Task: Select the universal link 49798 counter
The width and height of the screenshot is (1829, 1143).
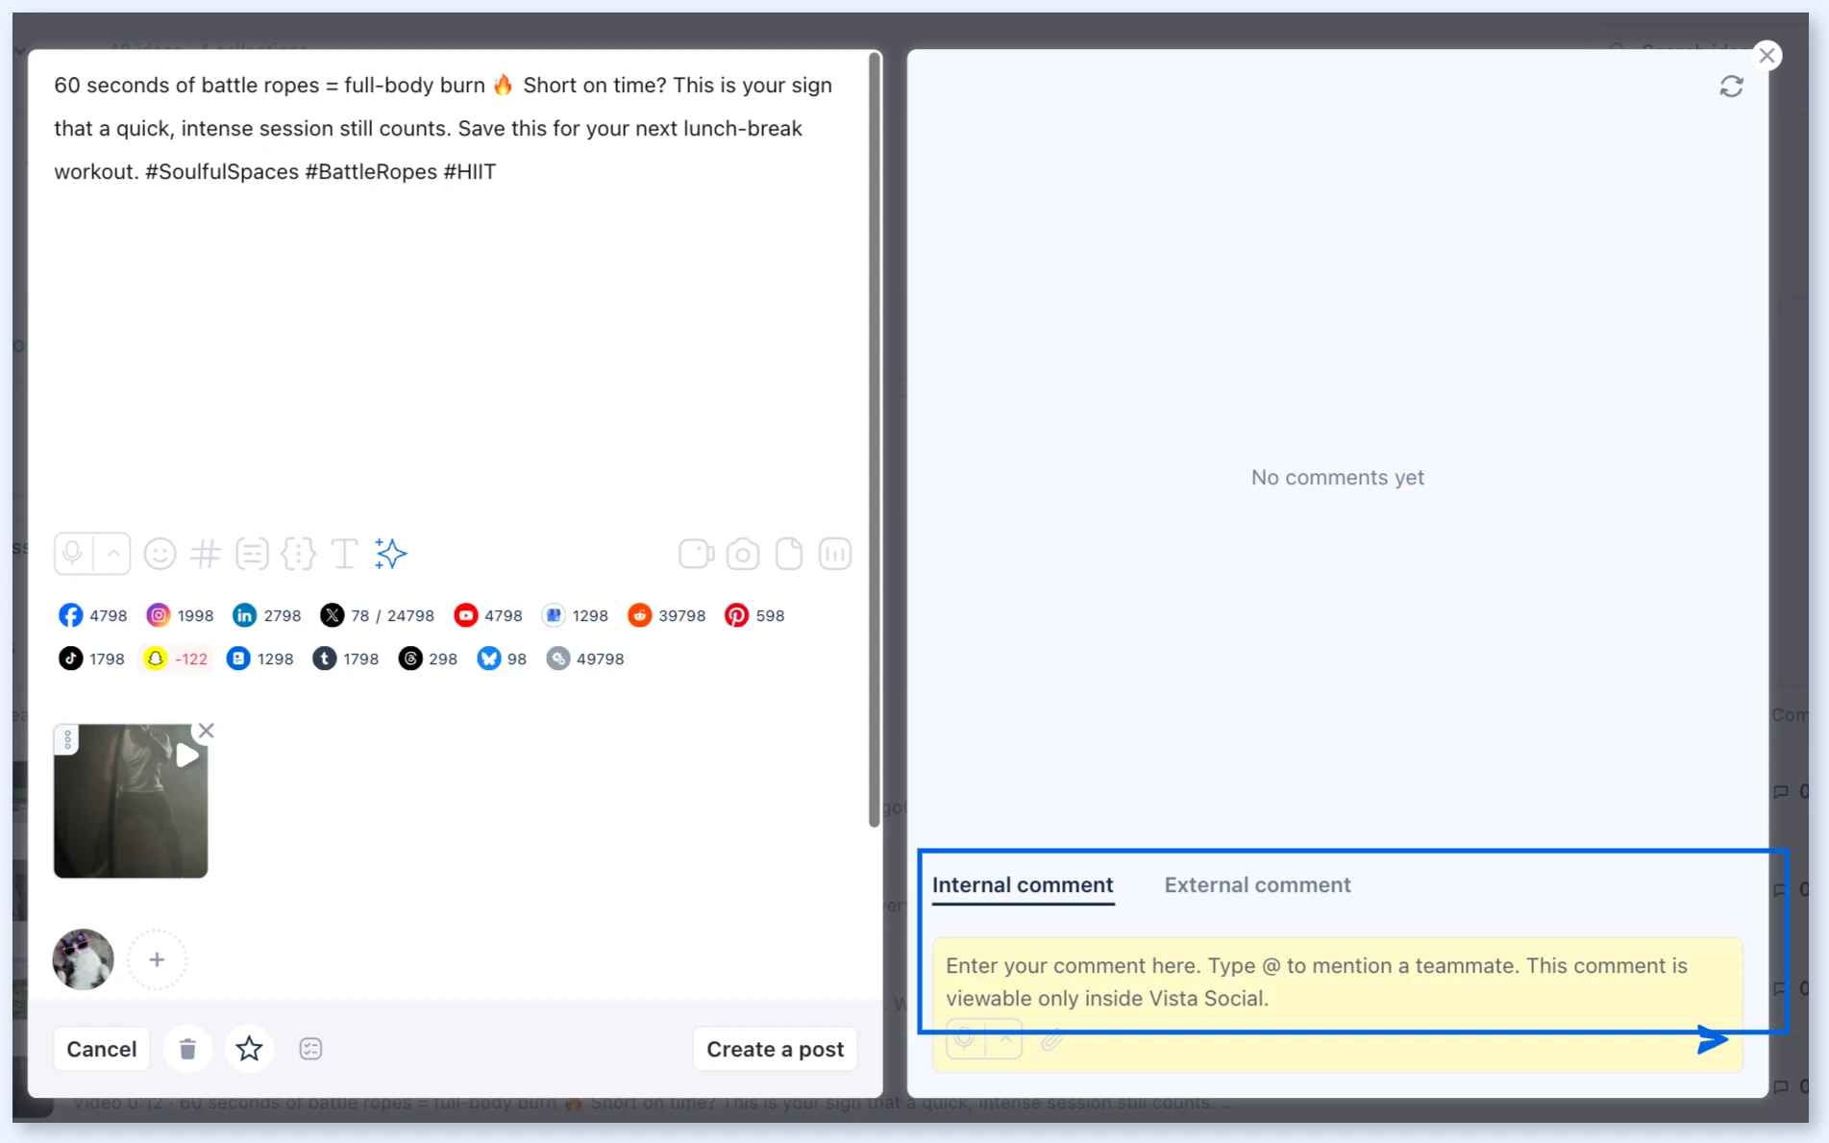Action: coord(585,658)
